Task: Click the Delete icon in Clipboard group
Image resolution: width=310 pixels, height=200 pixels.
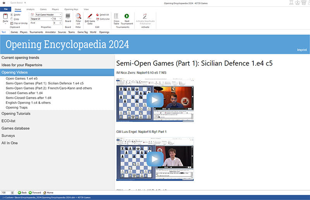Action: (12, 14)
